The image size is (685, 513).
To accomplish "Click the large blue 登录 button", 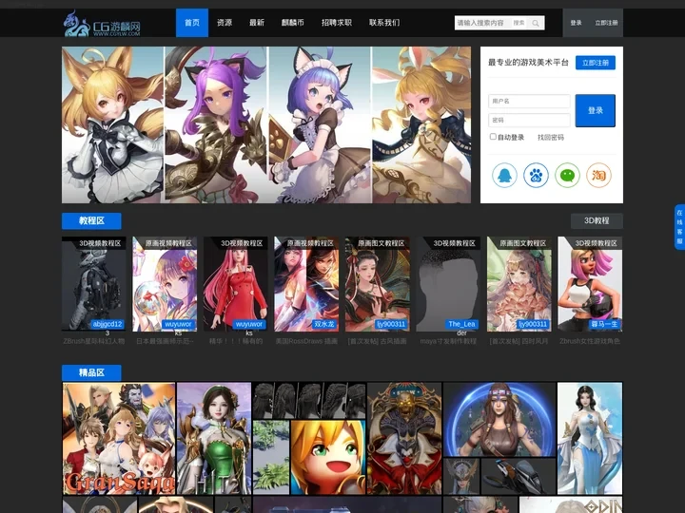I will pyautogui.click(x=595, y=110).
